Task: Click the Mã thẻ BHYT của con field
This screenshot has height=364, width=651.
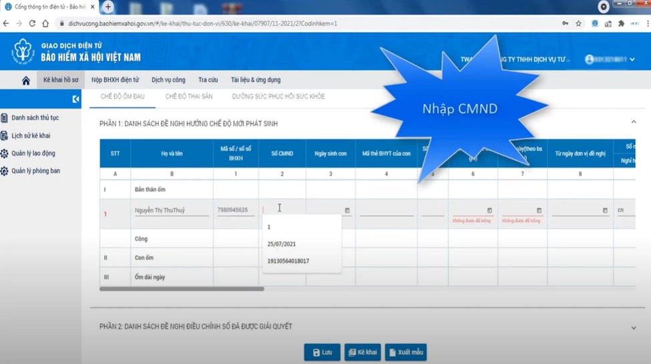Action: click(x=385, y=211)
